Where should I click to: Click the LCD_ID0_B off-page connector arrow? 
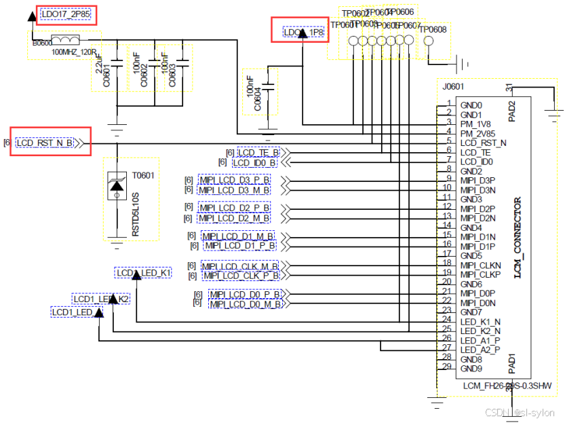click(286, 163)
